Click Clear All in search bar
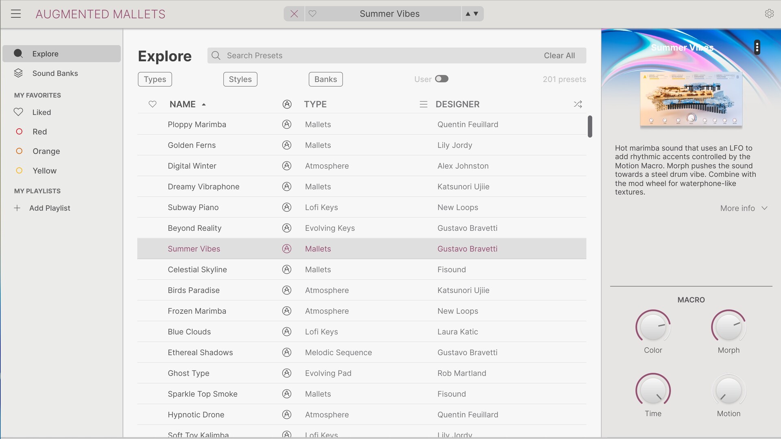The width and height of the screenshot is (781, 439). click(x=559, y=56)
